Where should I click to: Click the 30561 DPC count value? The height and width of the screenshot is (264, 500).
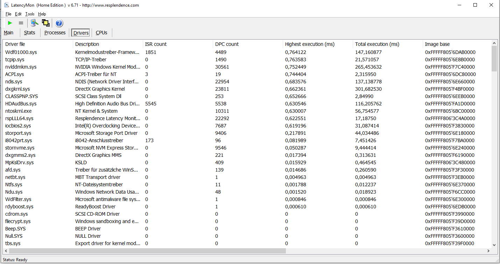coord(222,67)
